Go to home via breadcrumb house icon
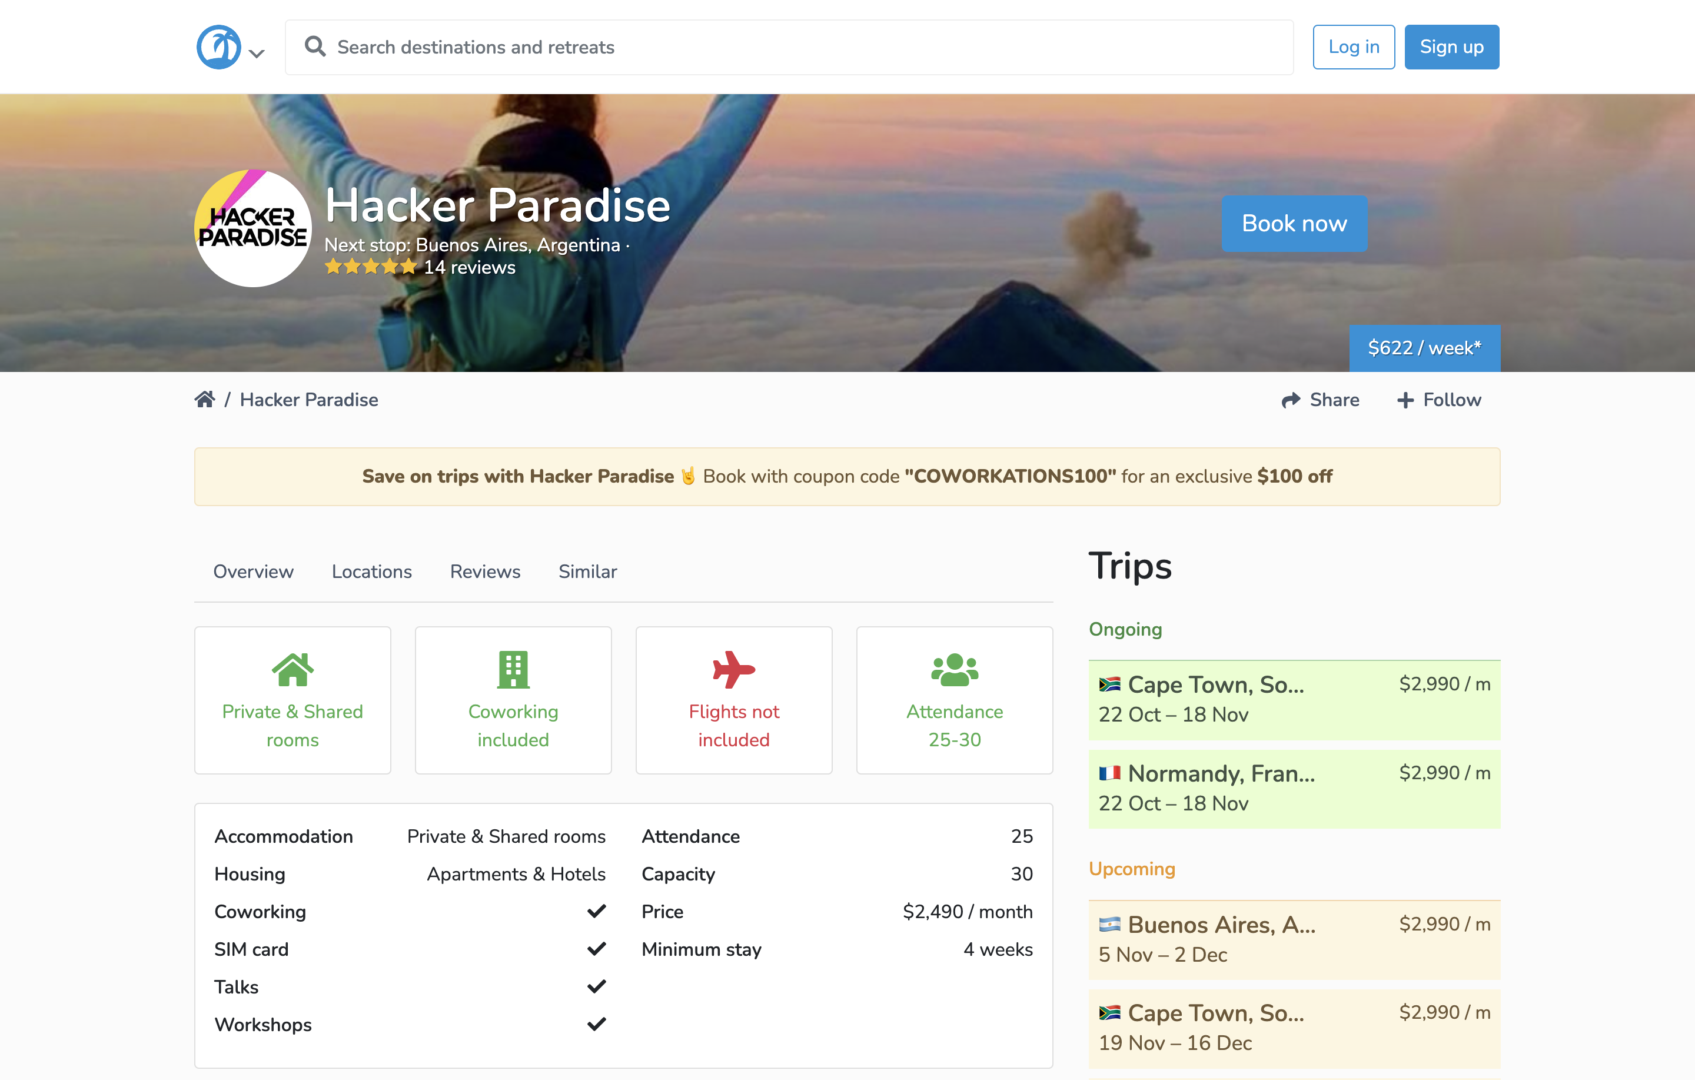 tap(205, 399)
